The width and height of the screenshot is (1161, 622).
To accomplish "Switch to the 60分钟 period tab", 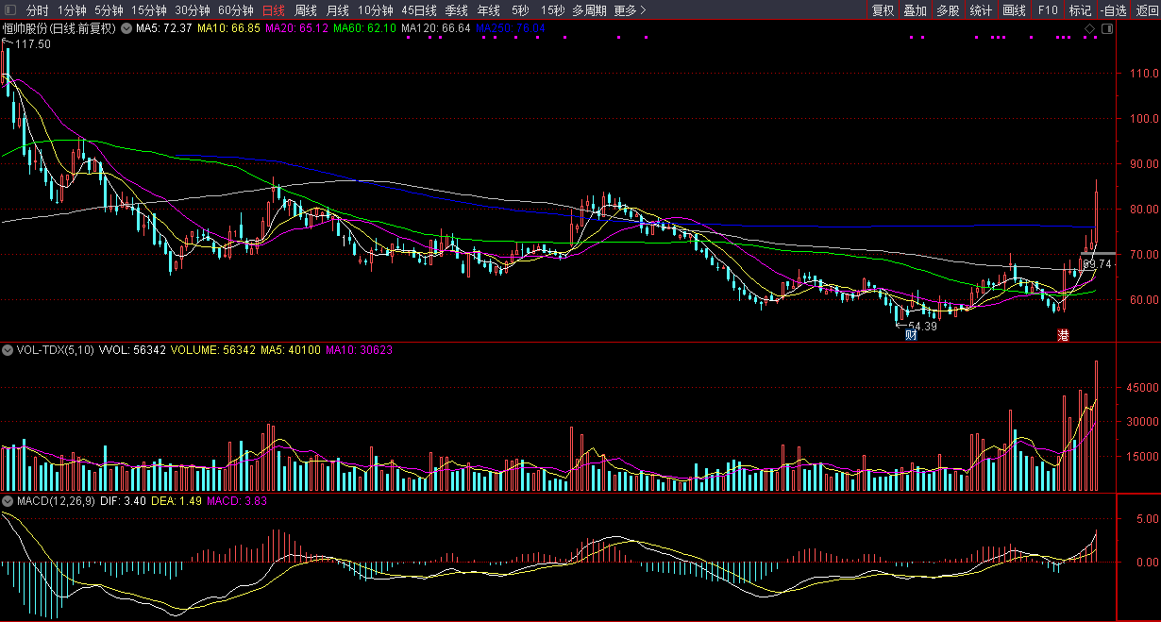I will click(236, 10).
